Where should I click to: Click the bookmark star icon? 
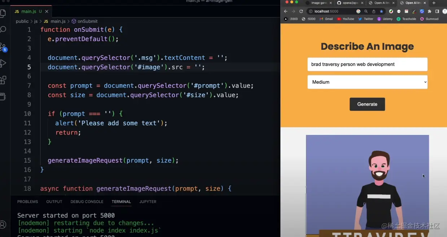tap(381, 11)
